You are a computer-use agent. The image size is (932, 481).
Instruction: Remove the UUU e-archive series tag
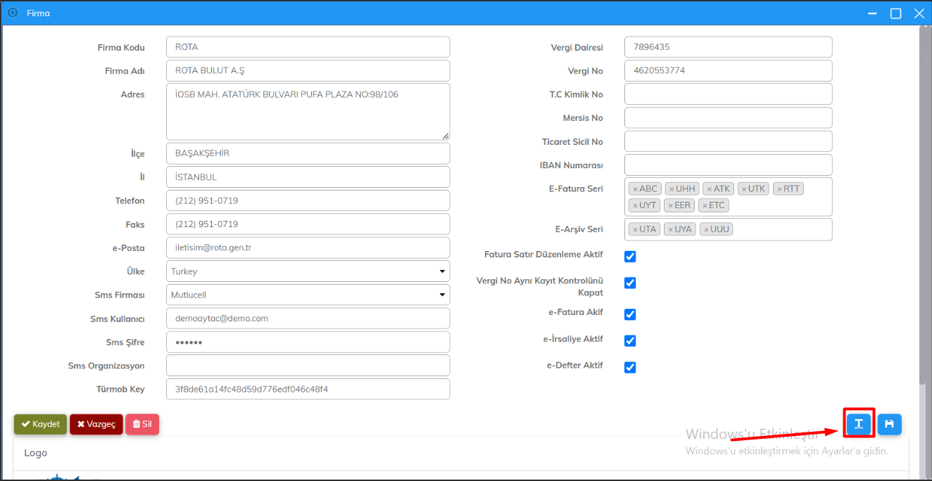[706, 229]
